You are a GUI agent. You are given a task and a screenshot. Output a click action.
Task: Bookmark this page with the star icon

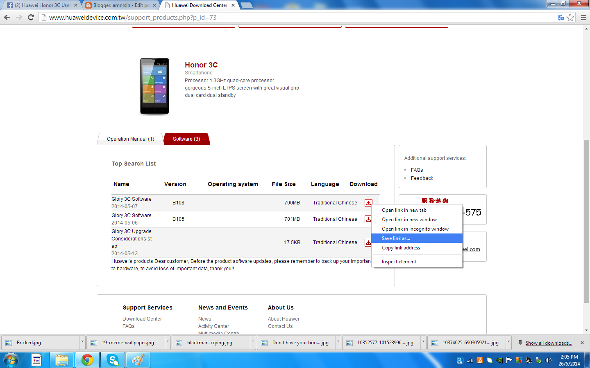tap(570, 17)
